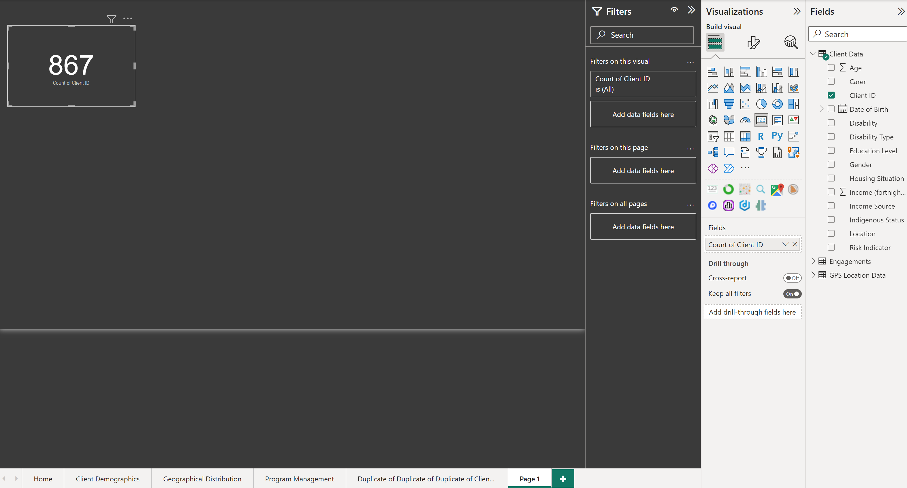Screen dimensions: 907x488
Task: Collapse the Visualizations pane
Action: [797, 11]
